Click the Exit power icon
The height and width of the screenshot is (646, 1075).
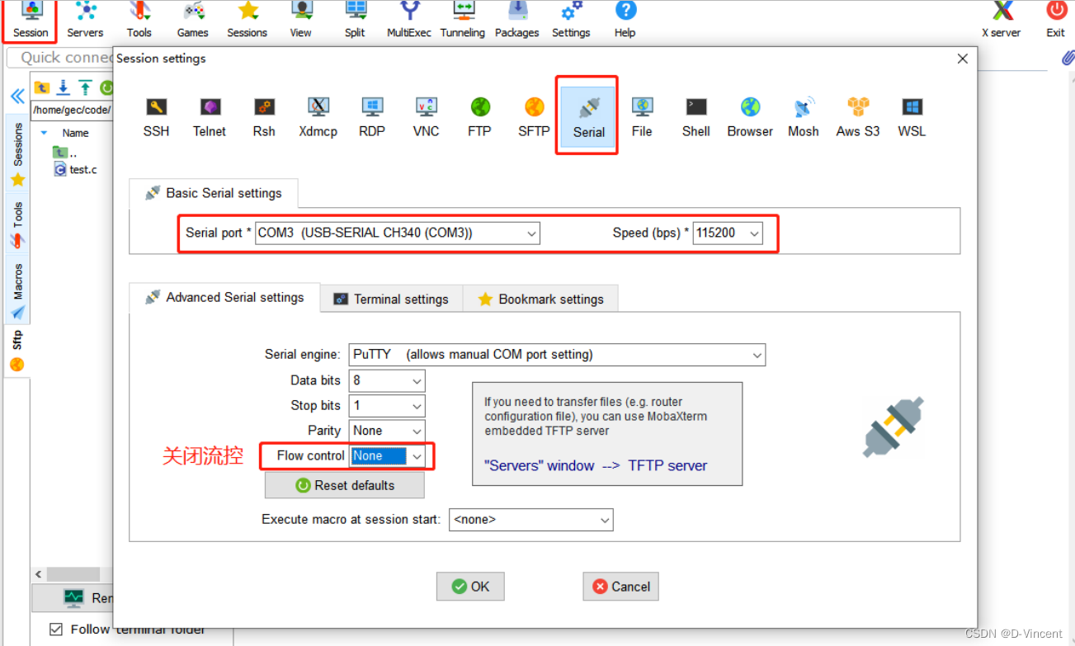(1056, 21)
